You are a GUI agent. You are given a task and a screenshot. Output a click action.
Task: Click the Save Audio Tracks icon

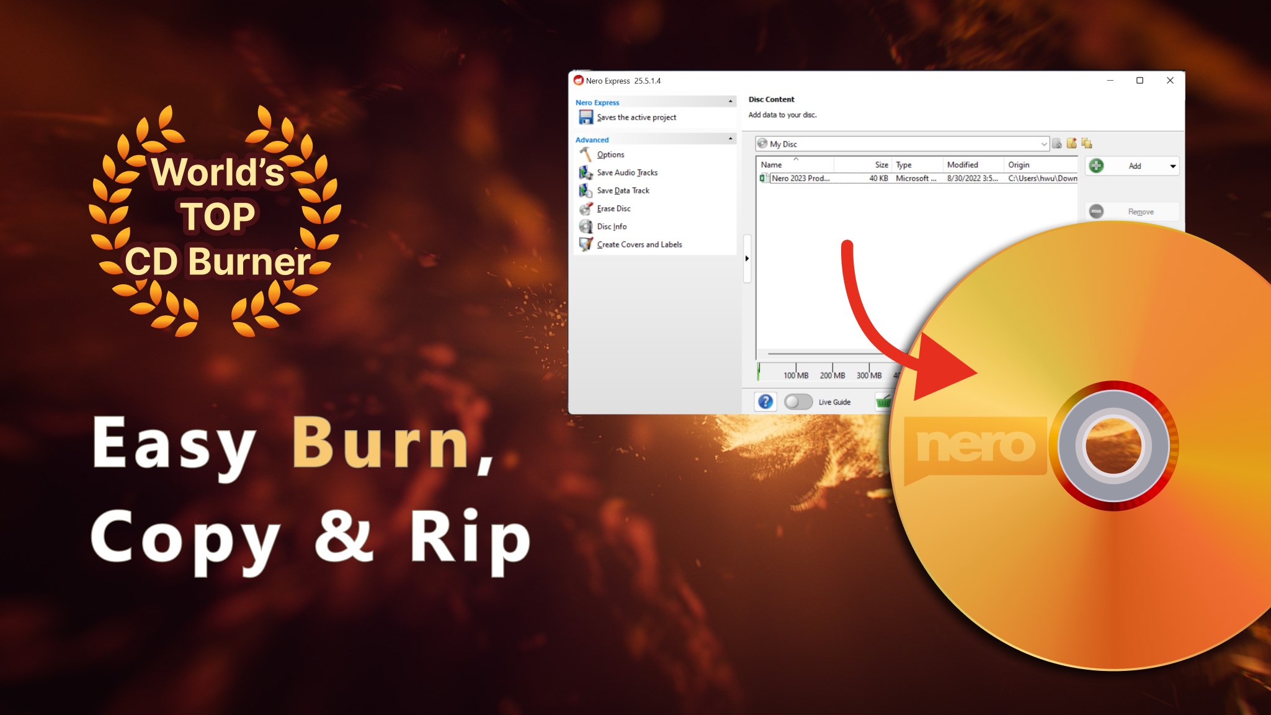click(586, 173)
